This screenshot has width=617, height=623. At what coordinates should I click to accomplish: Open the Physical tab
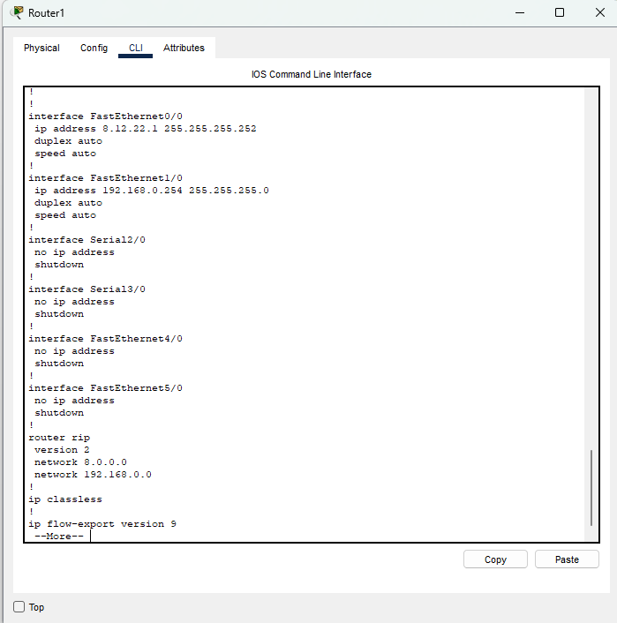point(41,48)
